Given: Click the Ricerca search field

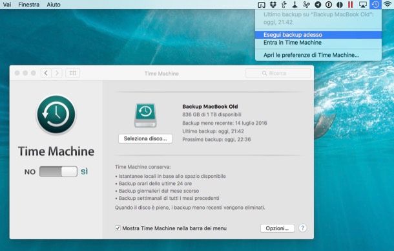Looking at the screenshot, I should (x=278, y=73).
